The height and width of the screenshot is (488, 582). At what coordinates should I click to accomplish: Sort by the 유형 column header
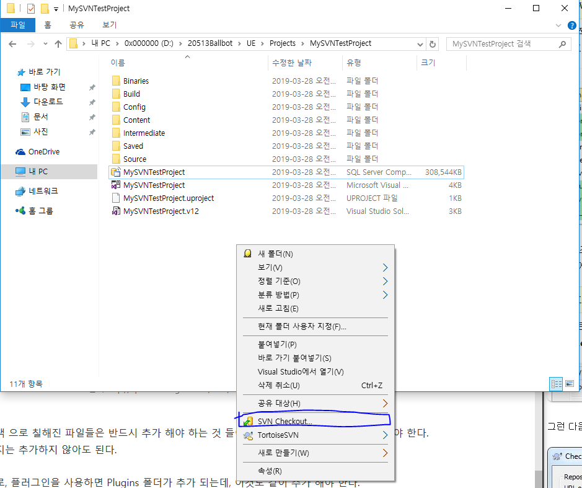point(380,63)
